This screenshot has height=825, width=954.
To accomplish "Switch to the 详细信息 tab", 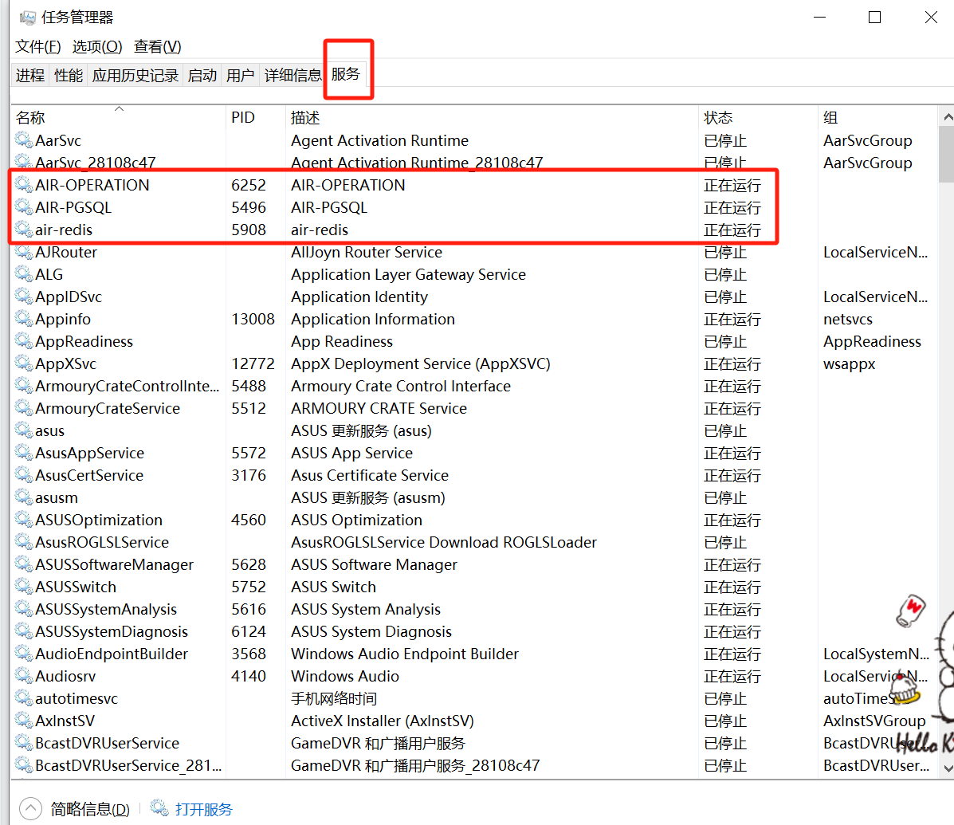I will [x=292, y=76].
